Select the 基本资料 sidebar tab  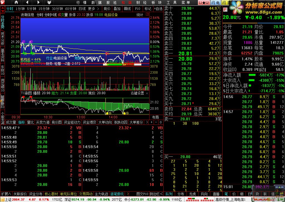pyautogui.click(x=3, y=55)
